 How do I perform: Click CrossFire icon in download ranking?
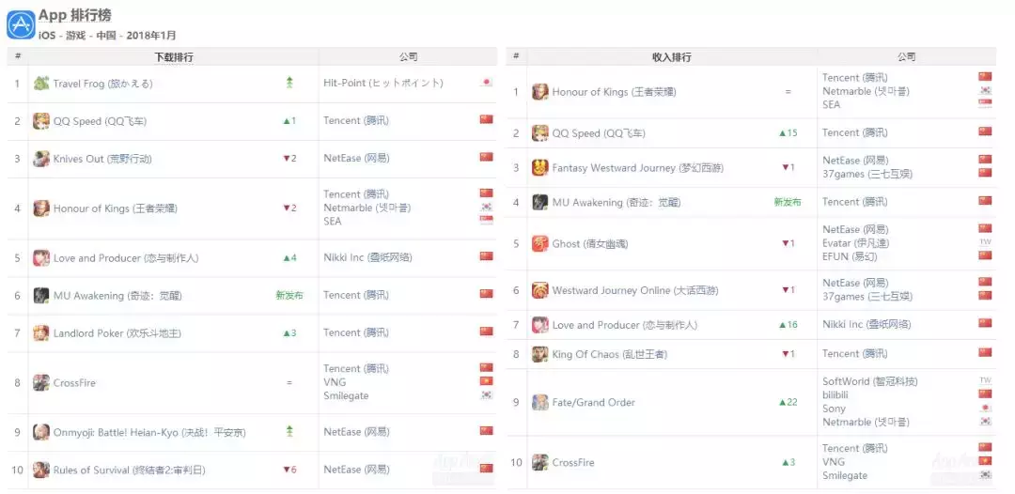(x=41, y=382)
